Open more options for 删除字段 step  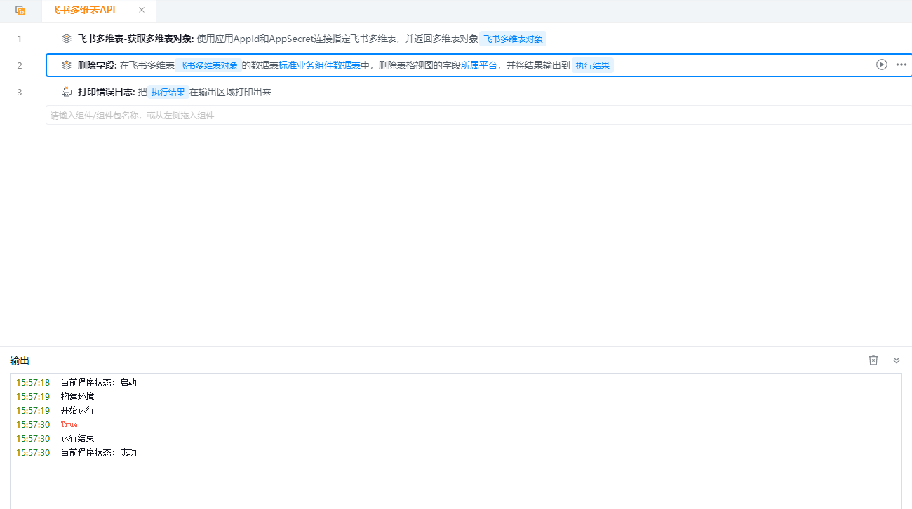tap(901, 65)
